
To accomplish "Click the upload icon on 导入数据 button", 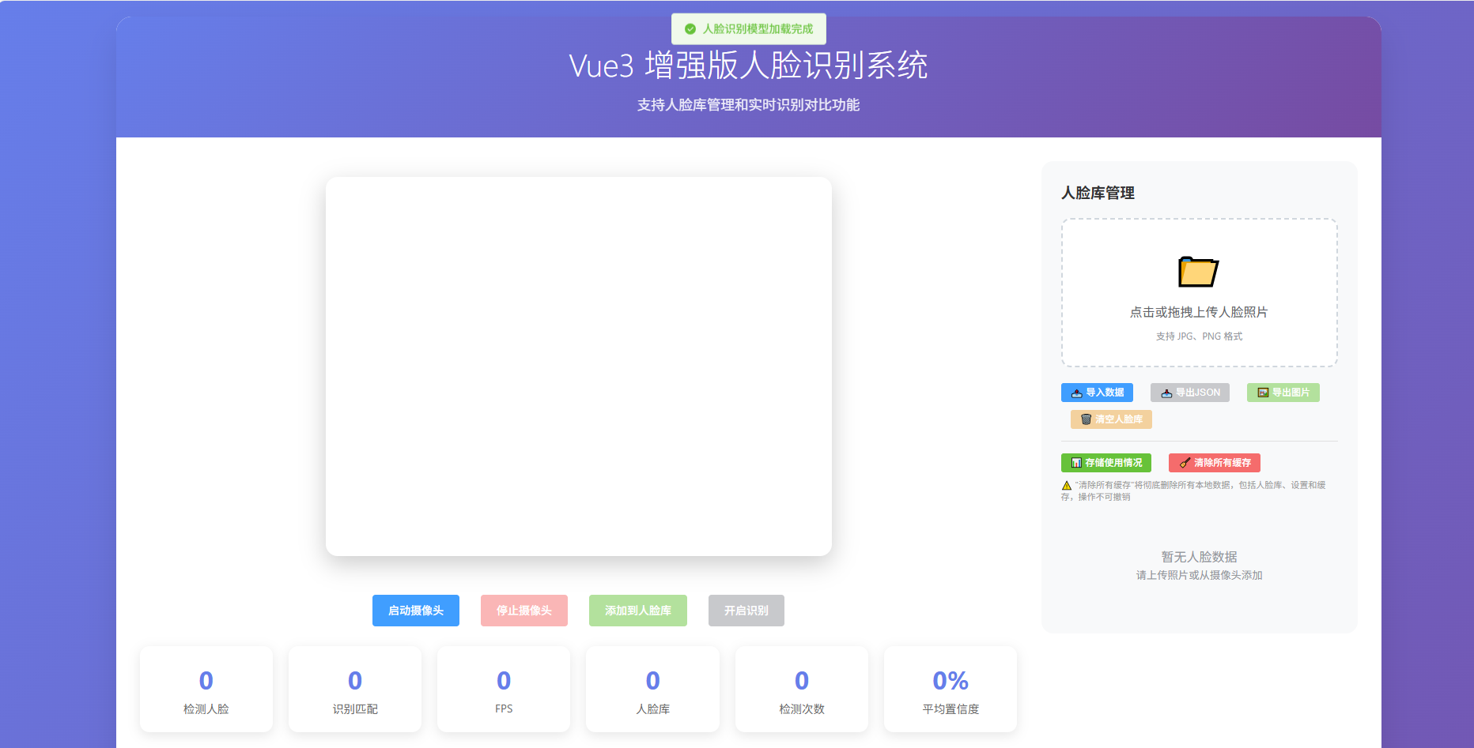I will 1076,393.
